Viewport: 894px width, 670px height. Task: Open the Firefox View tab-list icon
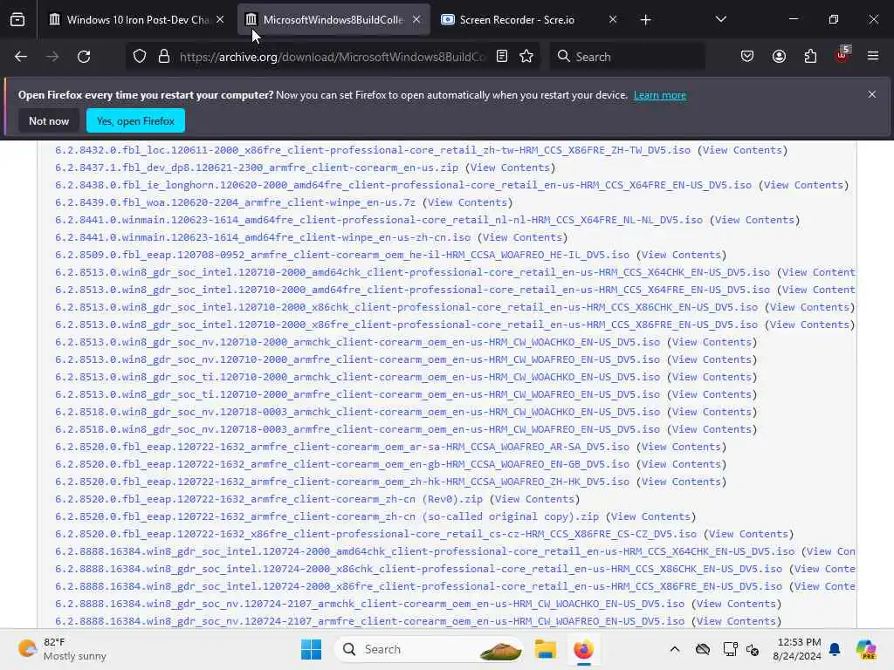point(17,20)
